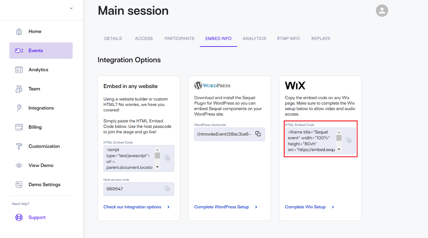The width and height of the screenshot is (428, 238).
Task: Switch to the ANALYTICS tab
Action: coord(254,39)
